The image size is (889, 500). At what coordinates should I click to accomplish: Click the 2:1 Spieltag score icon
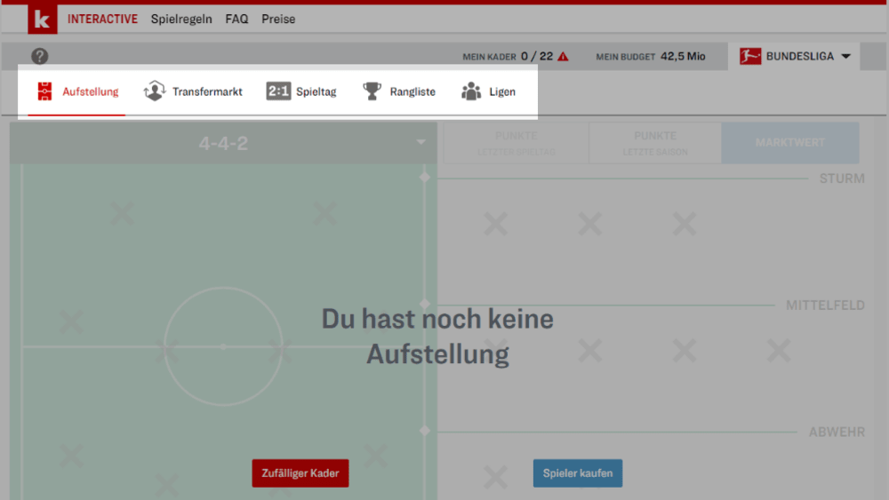coord(278,91)
